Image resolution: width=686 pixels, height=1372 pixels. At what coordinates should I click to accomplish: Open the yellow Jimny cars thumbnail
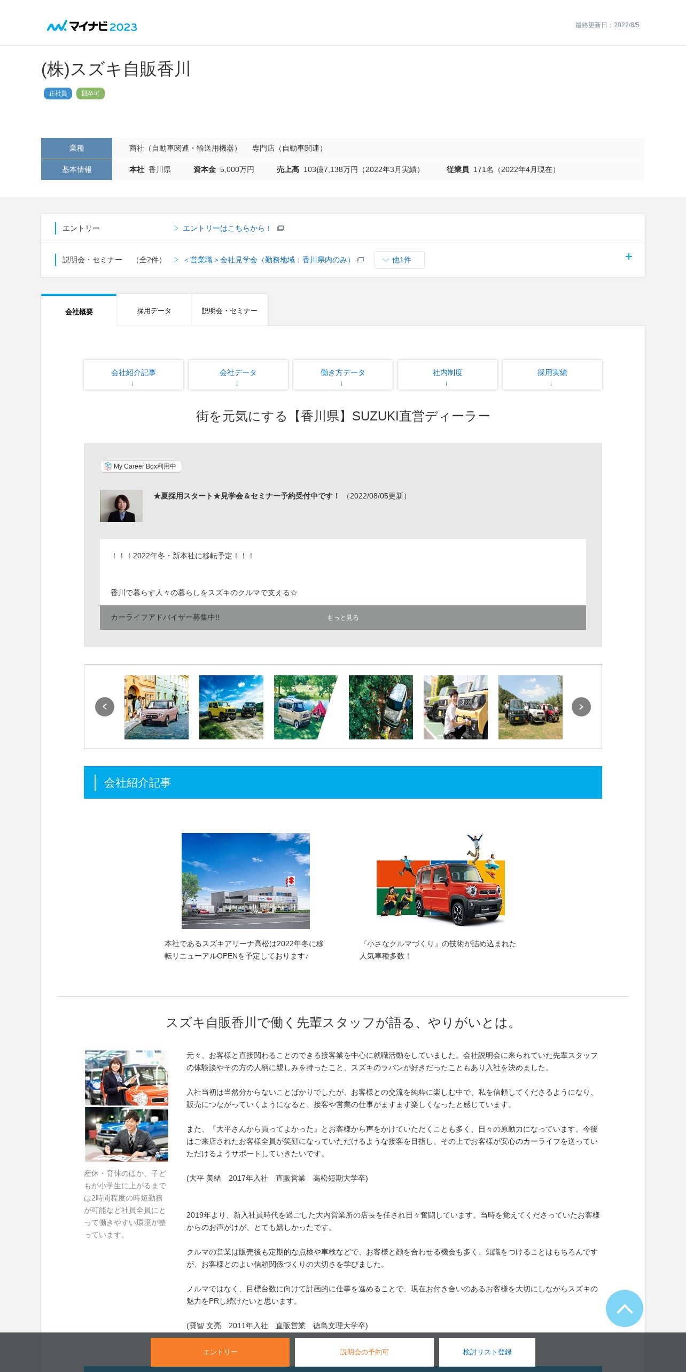click(231, 707)
